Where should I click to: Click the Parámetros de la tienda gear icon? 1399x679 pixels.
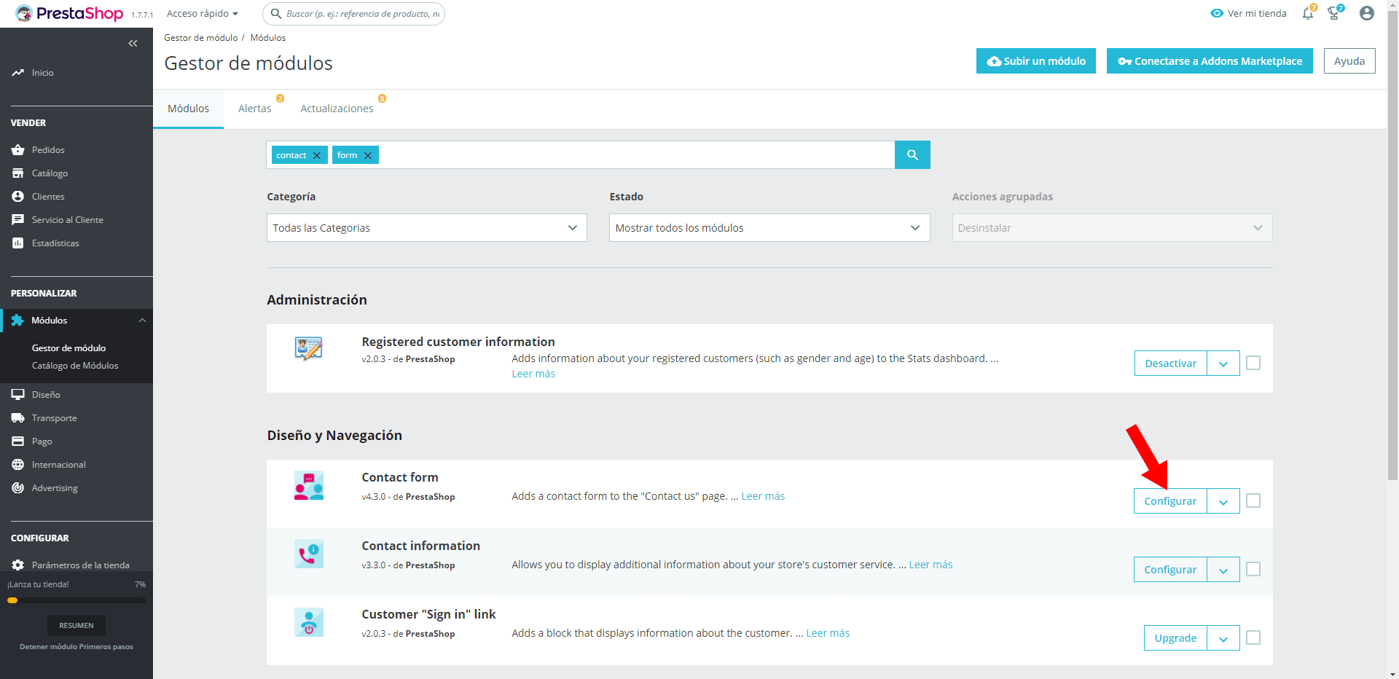pyautogui.click(x=17, y=565)
